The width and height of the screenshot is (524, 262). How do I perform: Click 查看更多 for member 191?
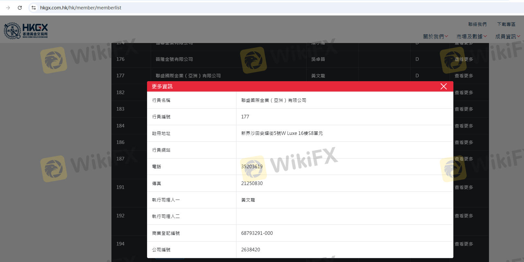pyautogui.click(x=464, y=187)
